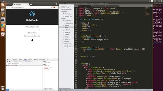
Task: Open README.md in the sidebar
Action: (x=67, y=43)
